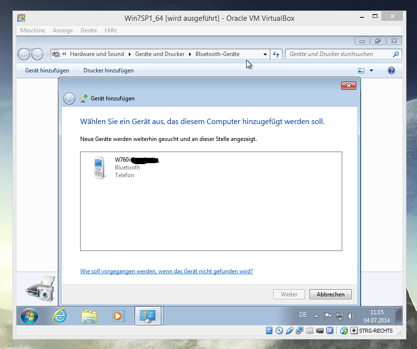Click Hardware und Sound breadcrumb
This screenshot has height=349, width=417.
click(97, 54)
